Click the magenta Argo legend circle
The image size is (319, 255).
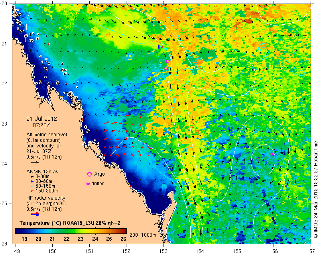pyautogui.click(x=89, y=174)
